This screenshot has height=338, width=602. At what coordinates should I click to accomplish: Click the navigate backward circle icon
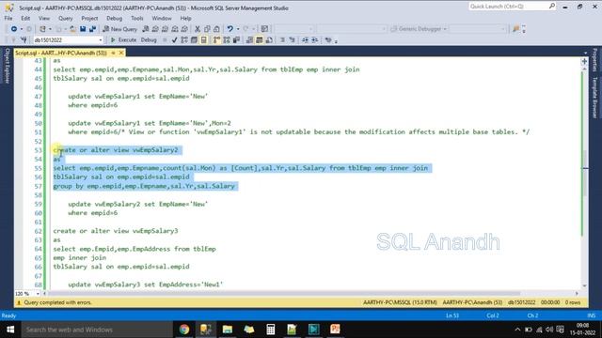coord(14,29)
